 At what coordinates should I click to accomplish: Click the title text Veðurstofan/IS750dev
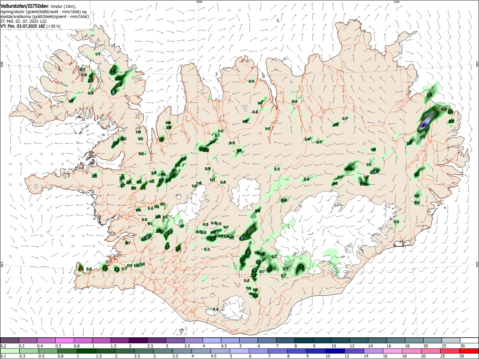tap(24, 6)
